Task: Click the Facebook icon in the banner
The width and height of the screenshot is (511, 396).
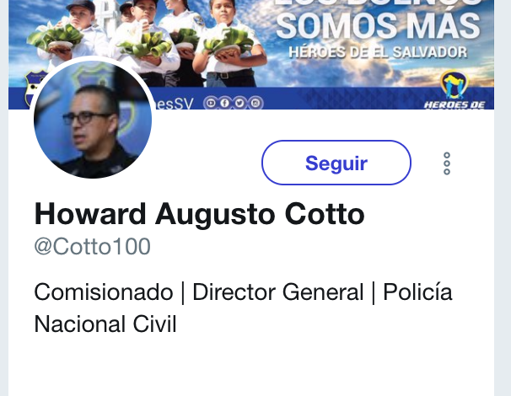Action: (225, 104)
